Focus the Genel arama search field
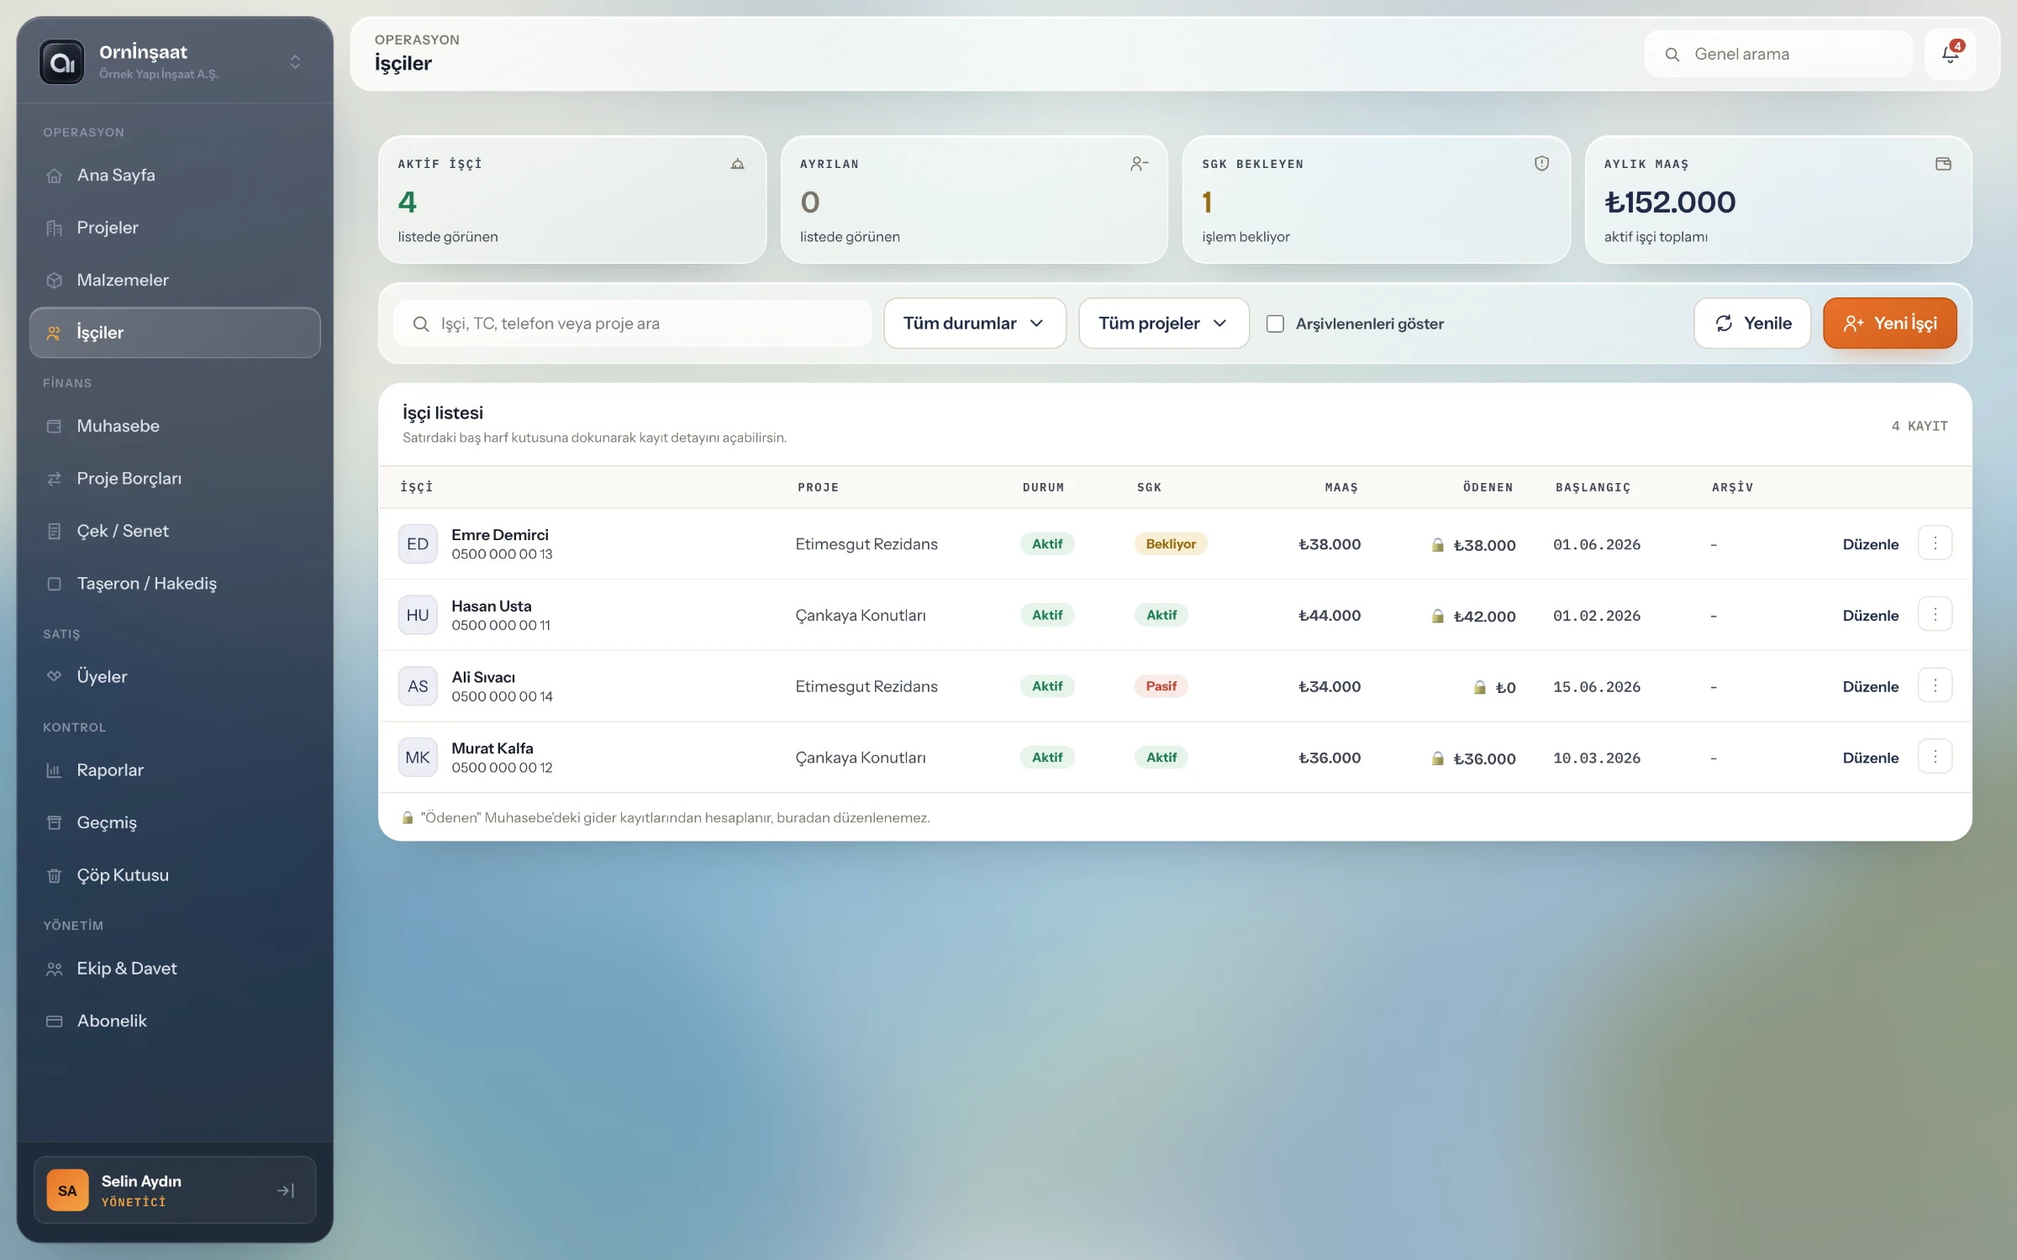2017x1260 pixels. pyautogui.click(x=1778, y=54)
